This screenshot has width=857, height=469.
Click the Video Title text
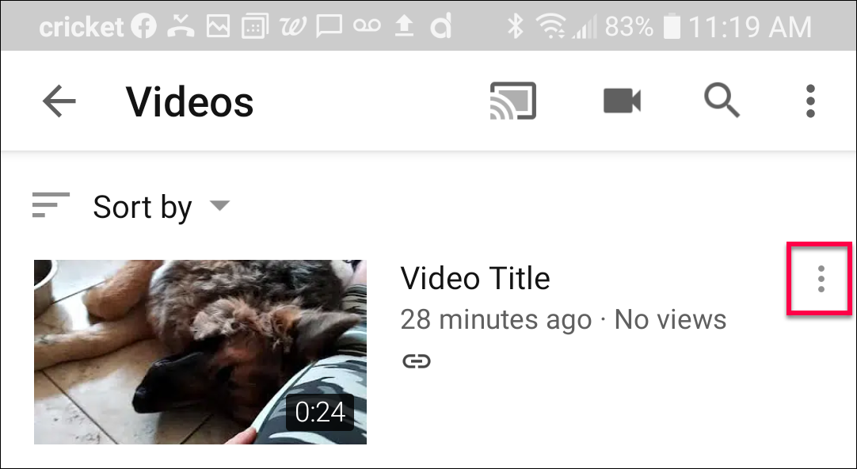[x=475, y=278]
